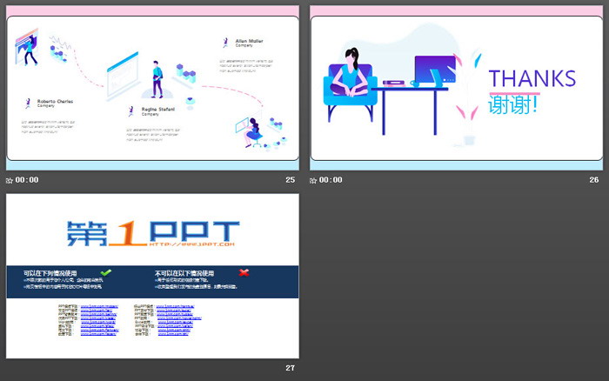The height and width of the screenshot is (381, 609).
Task: Click the red X icon on slide 27
Action: pos(244,272)
